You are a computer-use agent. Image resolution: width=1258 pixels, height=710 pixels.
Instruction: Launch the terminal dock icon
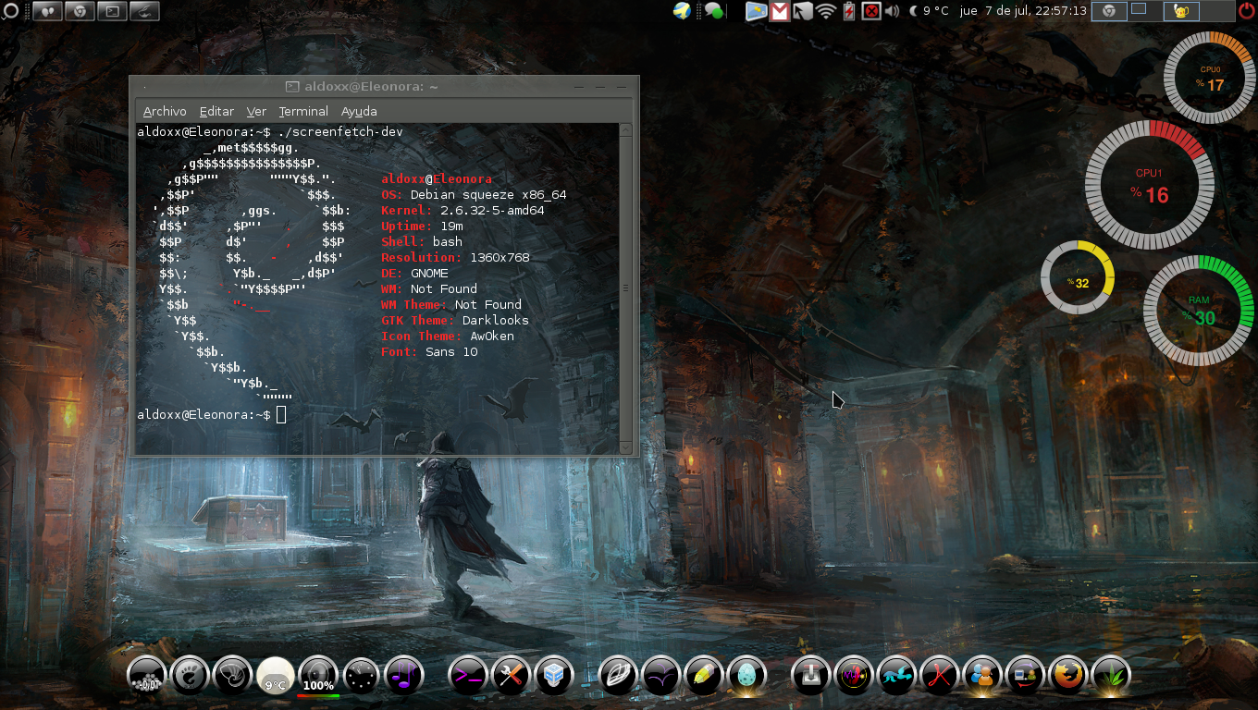click(x=467, y=676)
